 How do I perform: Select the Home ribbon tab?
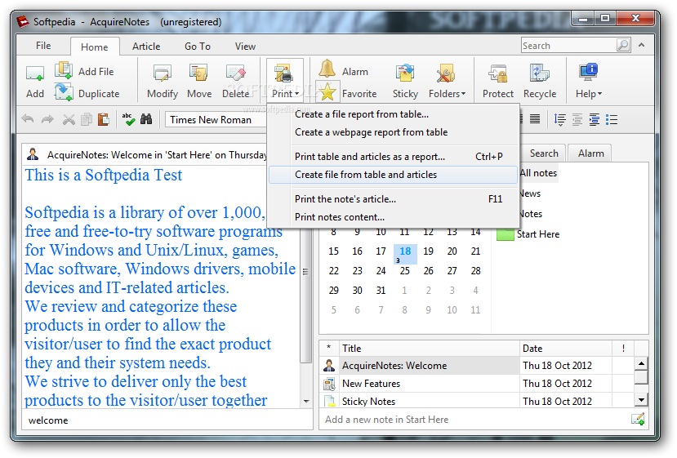(95, 47)
